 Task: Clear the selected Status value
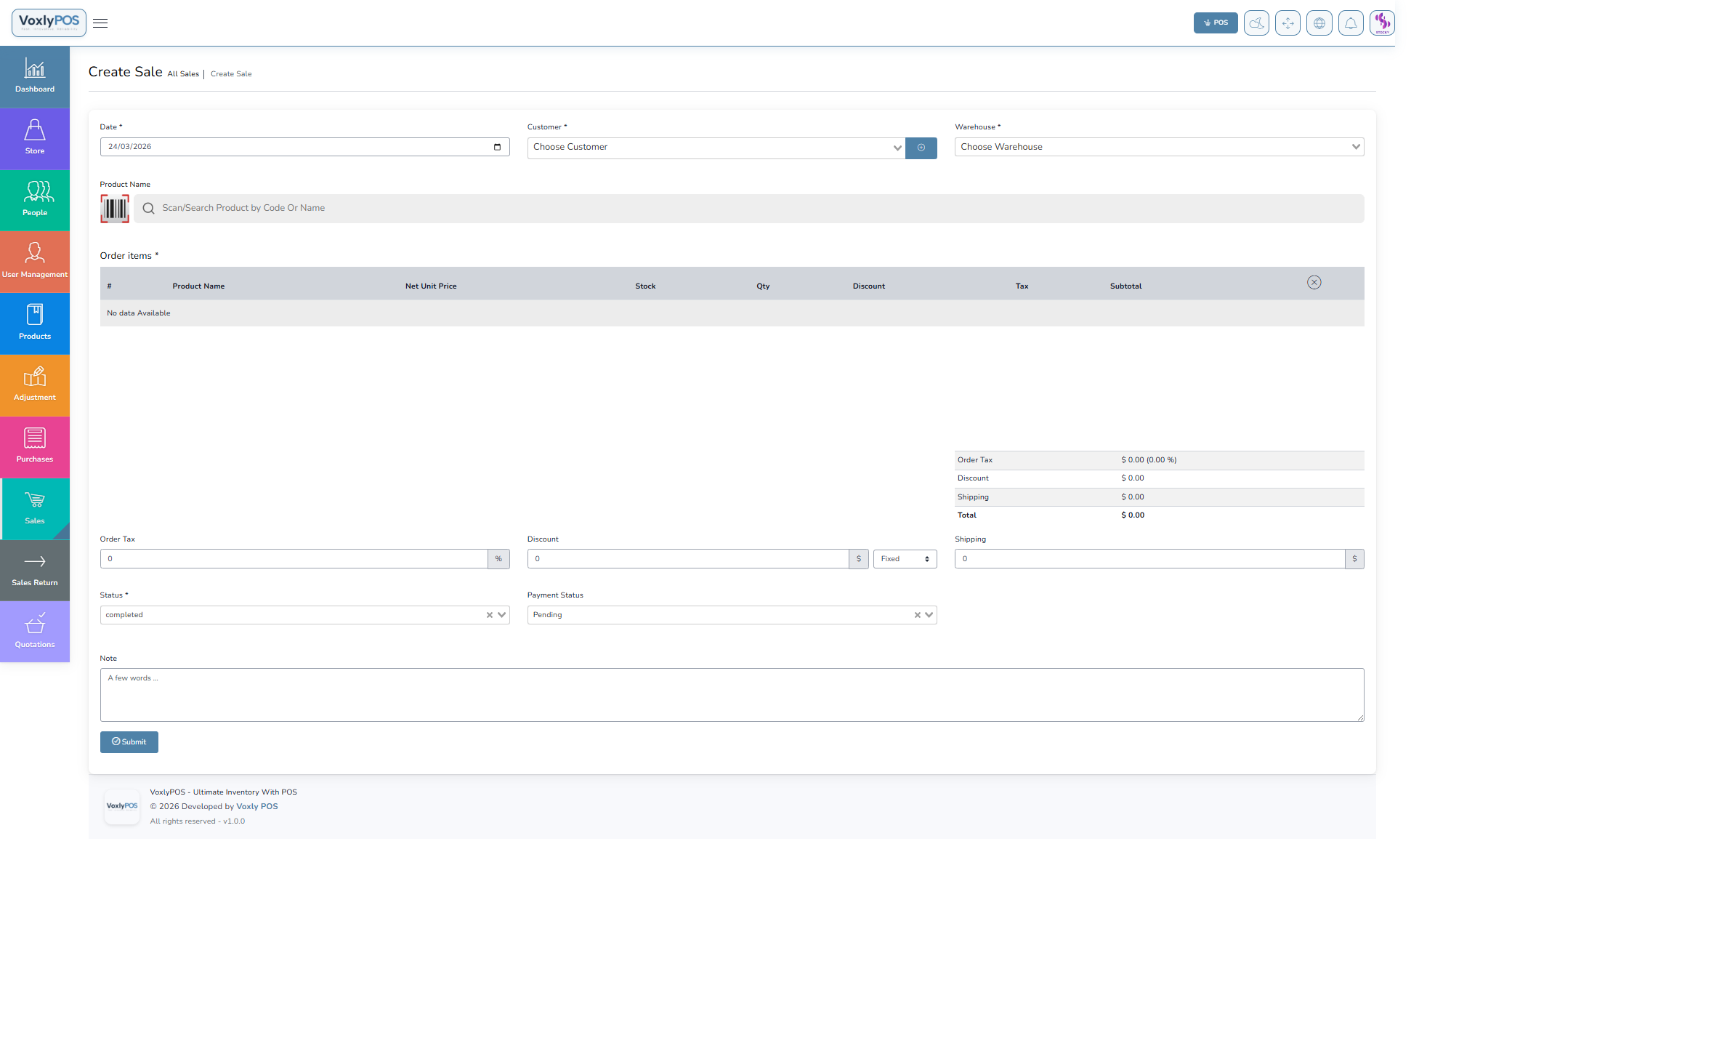pyautogui.click(x=488, y=614)
